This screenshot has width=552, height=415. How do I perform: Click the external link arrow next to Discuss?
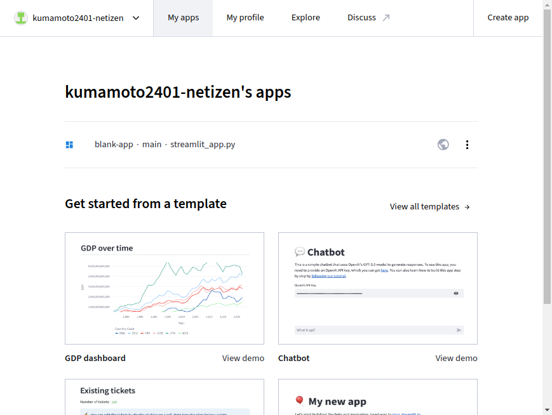(386, 18)
